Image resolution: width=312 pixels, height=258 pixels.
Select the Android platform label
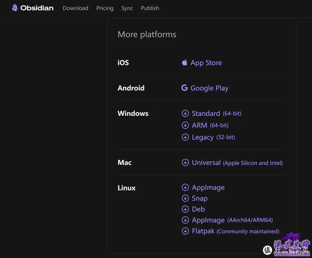click(x=131, y=88)
